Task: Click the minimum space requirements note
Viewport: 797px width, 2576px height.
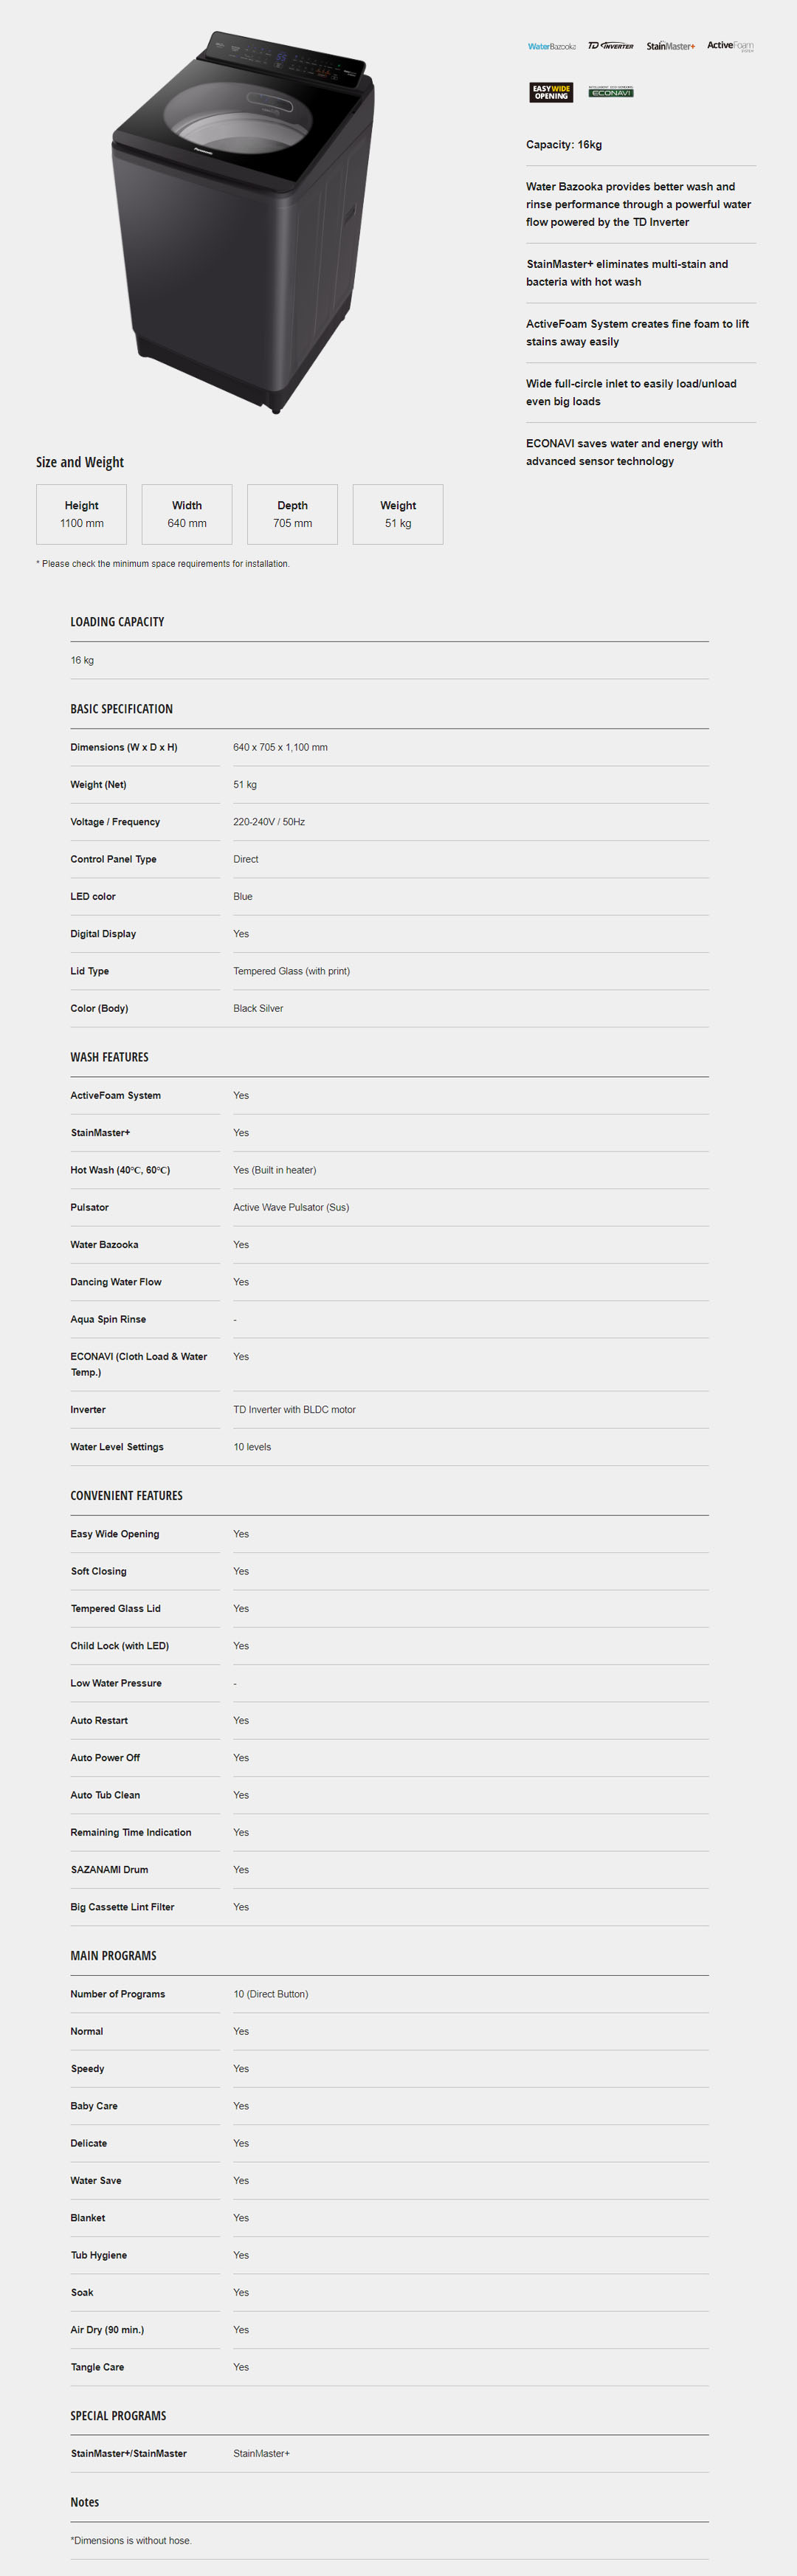Action: point(163,564)
